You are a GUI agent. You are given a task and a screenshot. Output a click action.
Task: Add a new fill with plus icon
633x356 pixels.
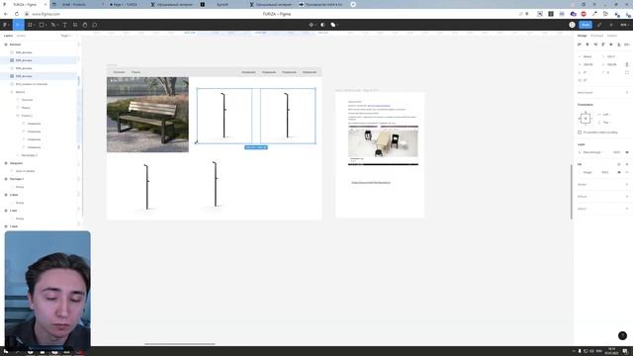click(x=627, y=164)
